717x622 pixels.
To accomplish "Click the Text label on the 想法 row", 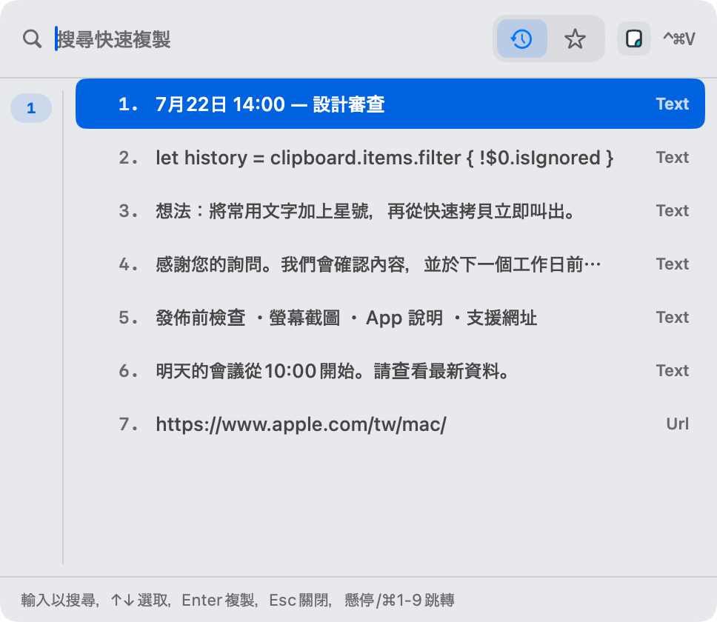I will click(x=673, y=211).
